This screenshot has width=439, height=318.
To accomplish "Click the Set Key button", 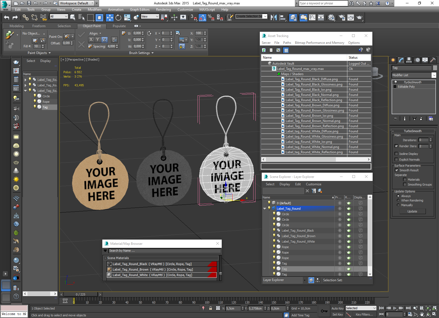I will [x=337, y=314].
